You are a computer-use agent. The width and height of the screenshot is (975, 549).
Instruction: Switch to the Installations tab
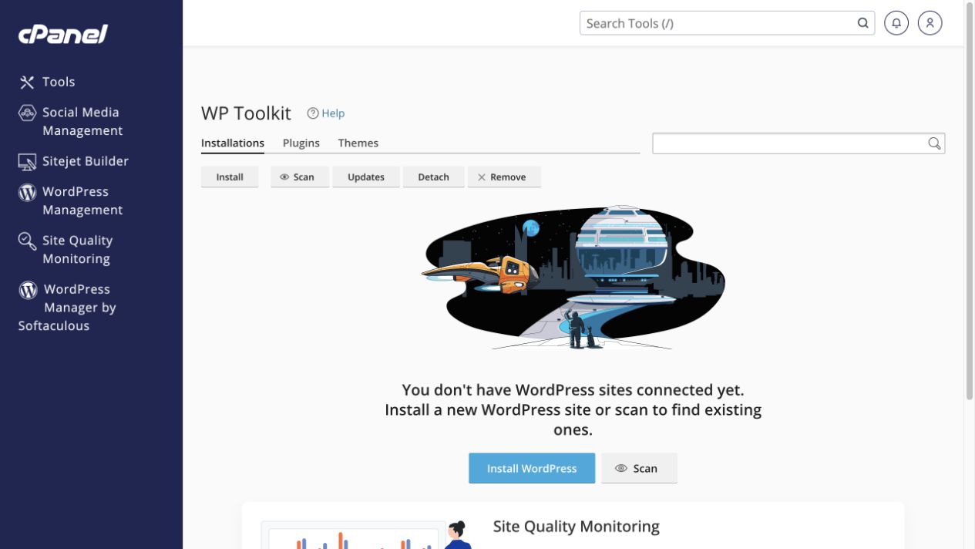pyautogui.click(x=233, y=143)
